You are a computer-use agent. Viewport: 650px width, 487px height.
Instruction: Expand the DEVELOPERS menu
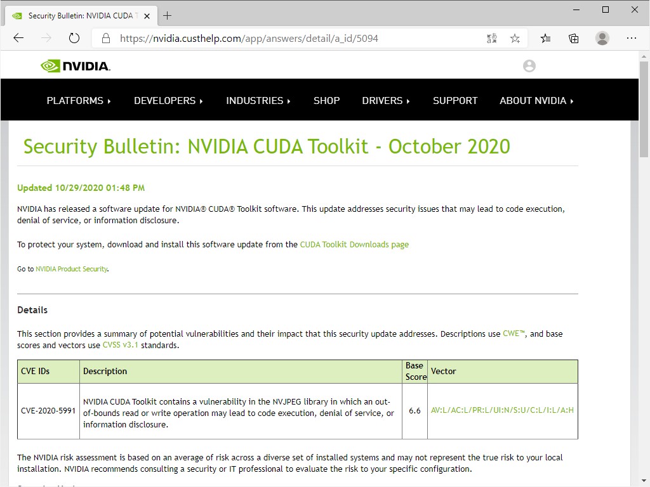point(168,101)
